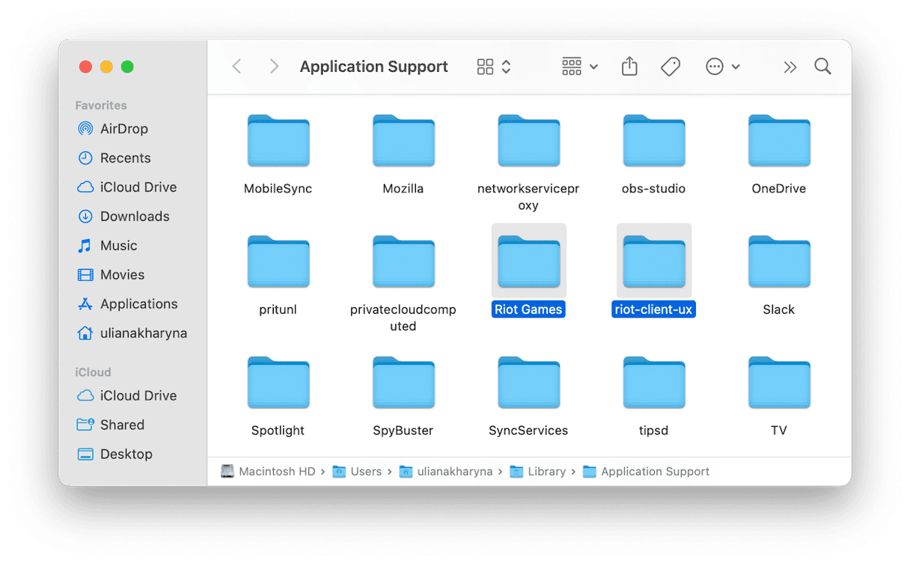Open the Group By dropdown

pos(580,67)
